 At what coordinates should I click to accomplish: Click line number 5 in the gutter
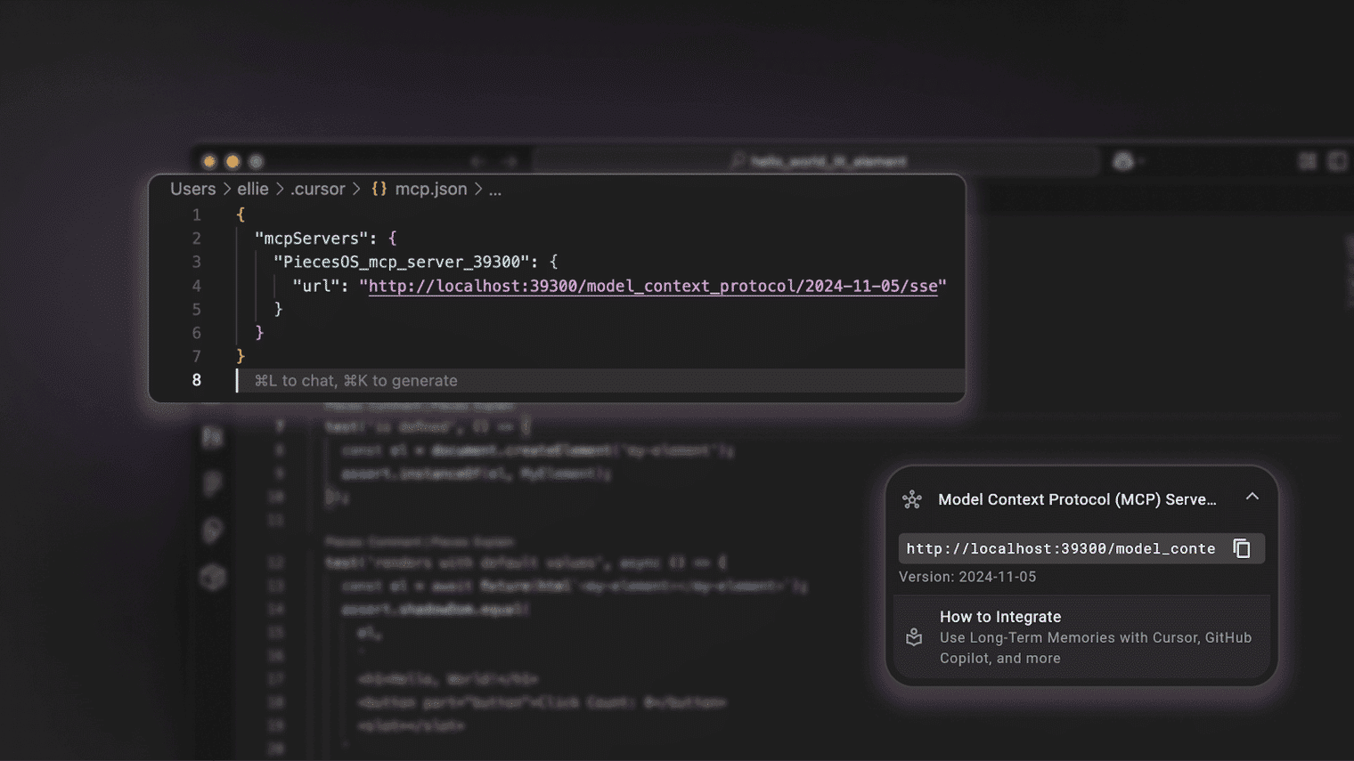[196, 309]
